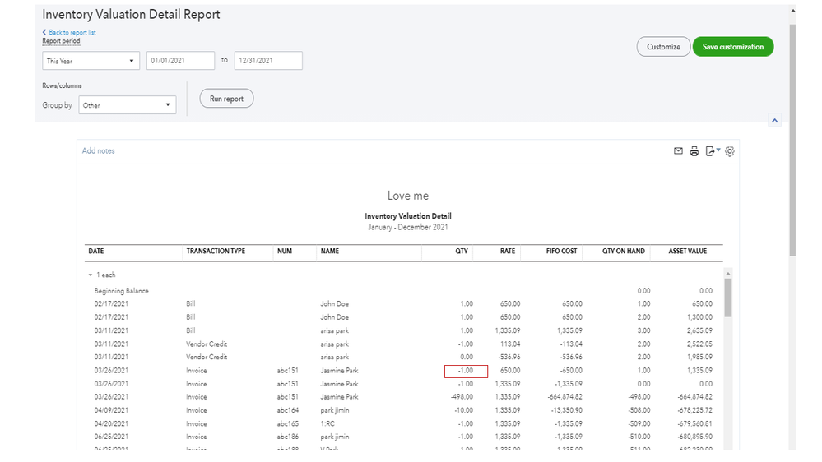Open the 'This Year' report period dropdown
This screenshot has height=462, width=822.
91,61
